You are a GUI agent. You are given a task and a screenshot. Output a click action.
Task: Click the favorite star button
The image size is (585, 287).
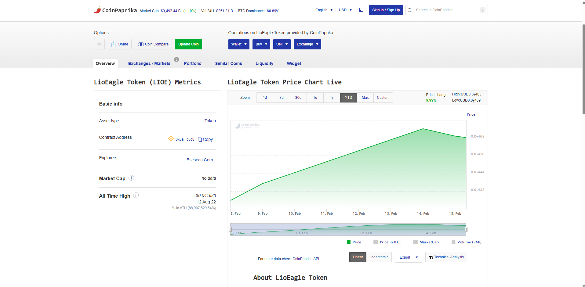[x=99, y=44]
